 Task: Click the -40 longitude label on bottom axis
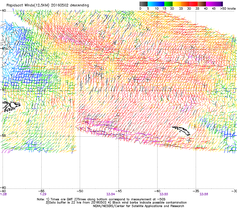[157, 191]
